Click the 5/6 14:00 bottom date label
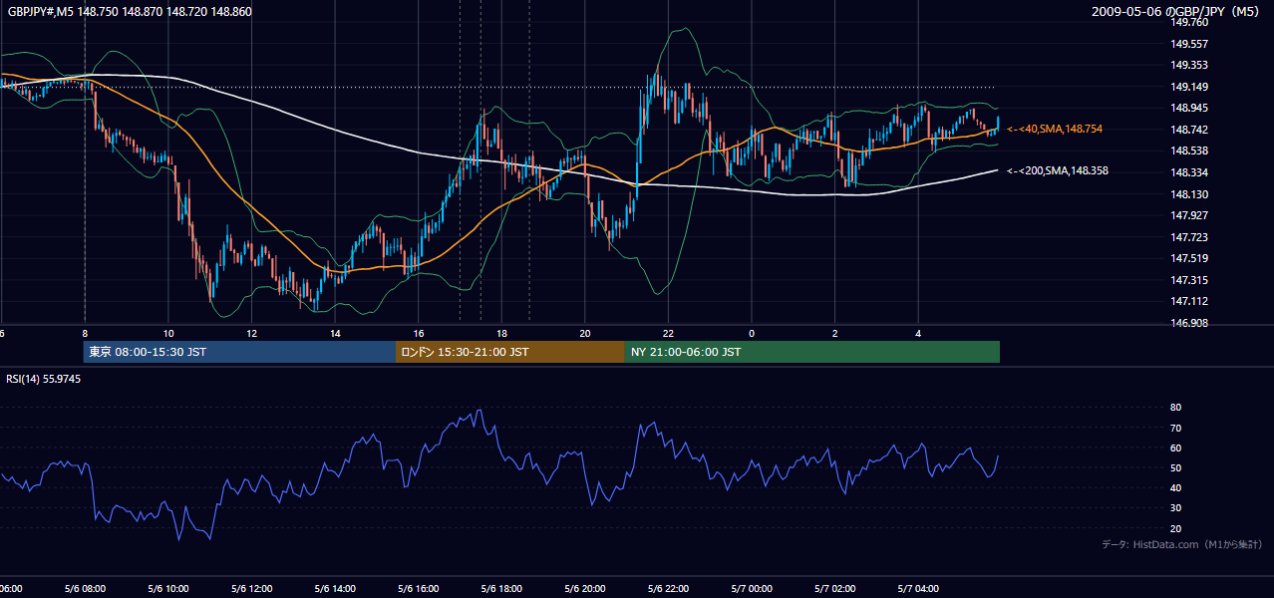Image resolution: width=1274 pixels, height=598 pixels. (335, 589)
